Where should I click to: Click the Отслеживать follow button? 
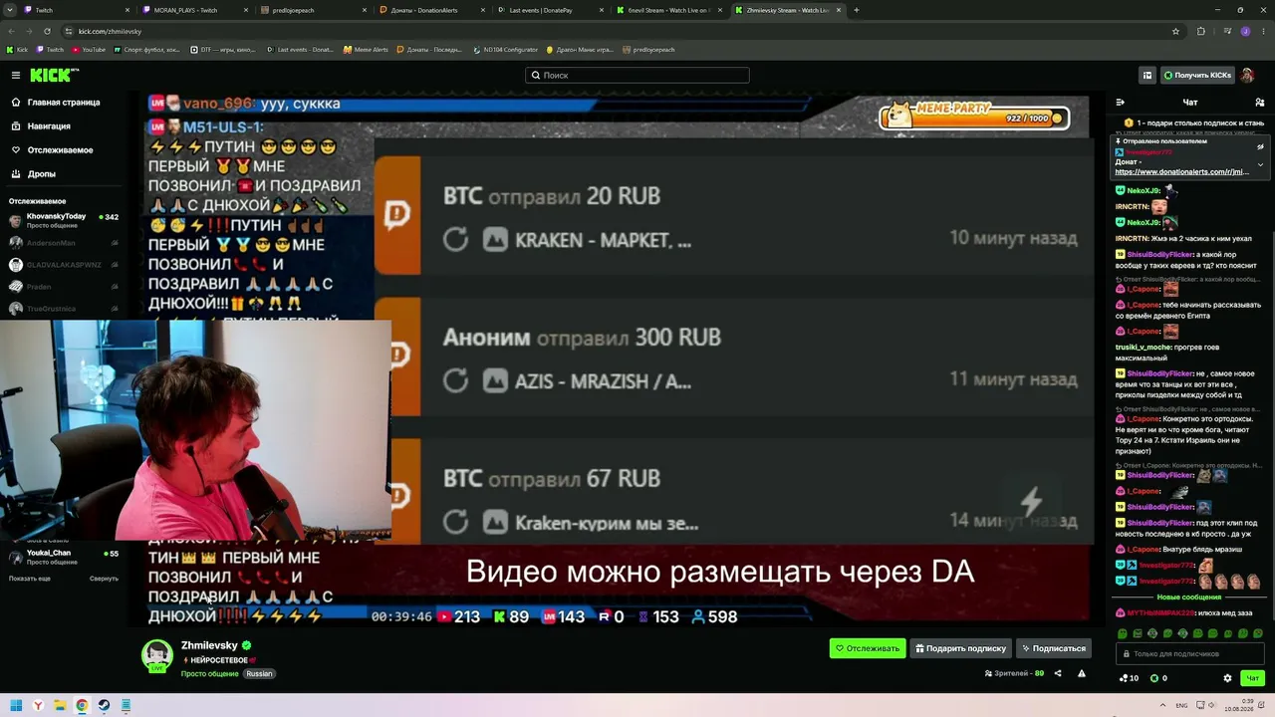868,648
